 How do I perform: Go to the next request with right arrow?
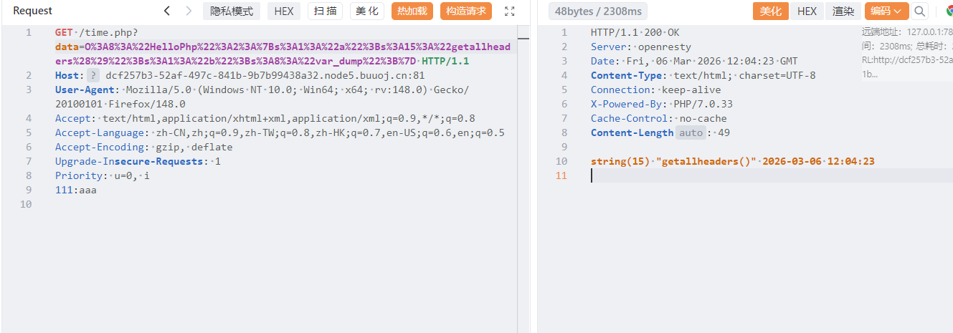[189, 11]
